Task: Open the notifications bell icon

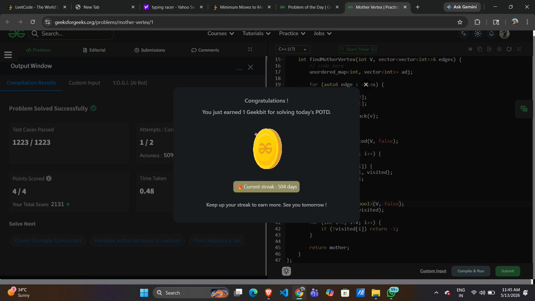Action: pyautogui.click(x=491, y=33)
